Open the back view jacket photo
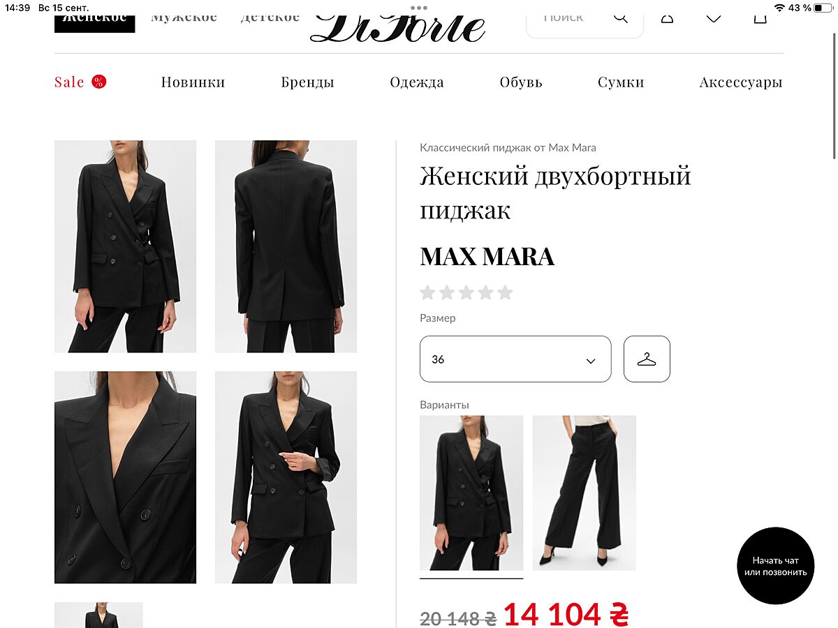 tap(286, 246)
